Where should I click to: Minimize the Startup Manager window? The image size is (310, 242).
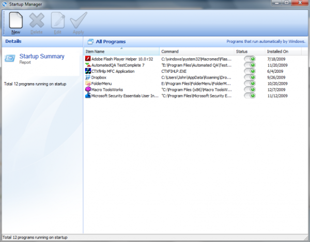[276, 3]
